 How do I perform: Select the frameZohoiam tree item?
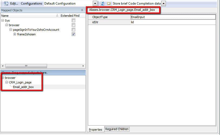point(26,34)
